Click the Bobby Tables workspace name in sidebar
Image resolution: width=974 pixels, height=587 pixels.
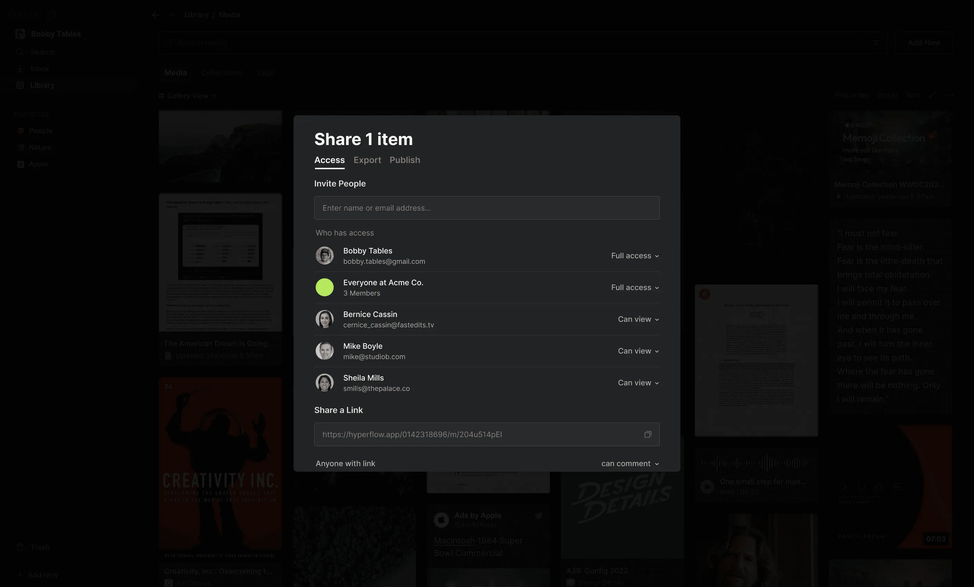click(x=56, y=34)
